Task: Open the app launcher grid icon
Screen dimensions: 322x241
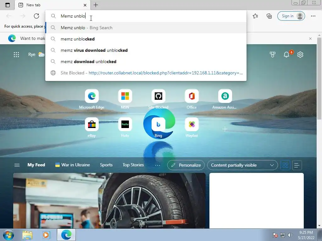Action: click(16, 55)
